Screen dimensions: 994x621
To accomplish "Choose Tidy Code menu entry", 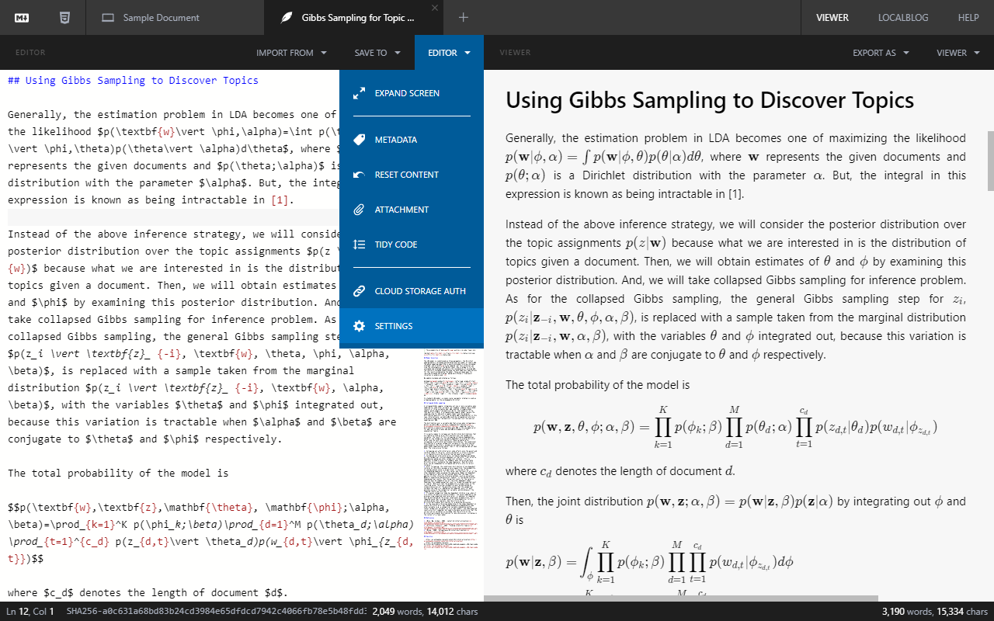I will pyautogui.click(x=412, y=245).
